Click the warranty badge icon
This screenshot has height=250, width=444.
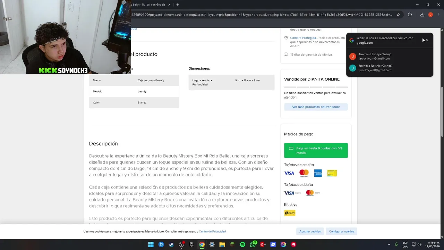[286, 55]
